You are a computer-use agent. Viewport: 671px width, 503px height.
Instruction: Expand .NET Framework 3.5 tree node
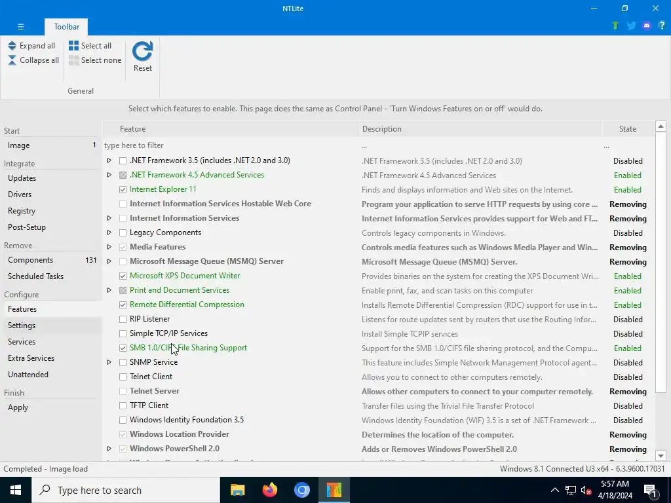click(x=109, y=160)
